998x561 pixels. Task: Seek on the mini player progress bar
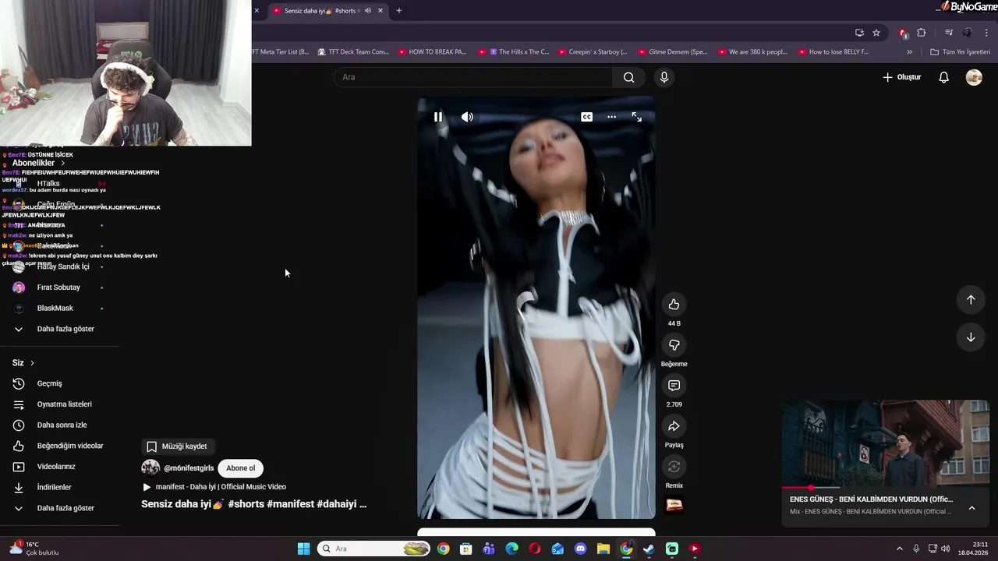tap(886, 488)
